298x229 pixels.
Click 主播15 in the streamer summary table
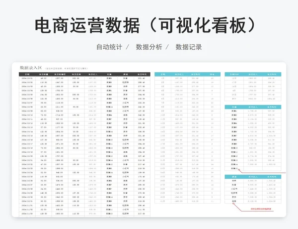pyautogui.click(x=234, y=168)
